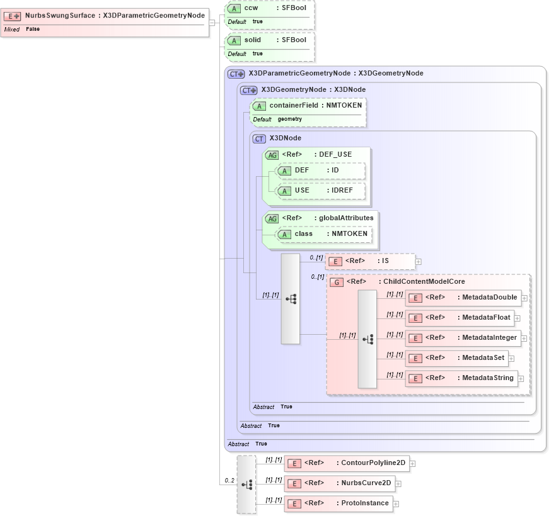The width and height of the screenshot is (549, 516).
Task: Expand the MetadataSet element reference
Action: click(512, 359)
